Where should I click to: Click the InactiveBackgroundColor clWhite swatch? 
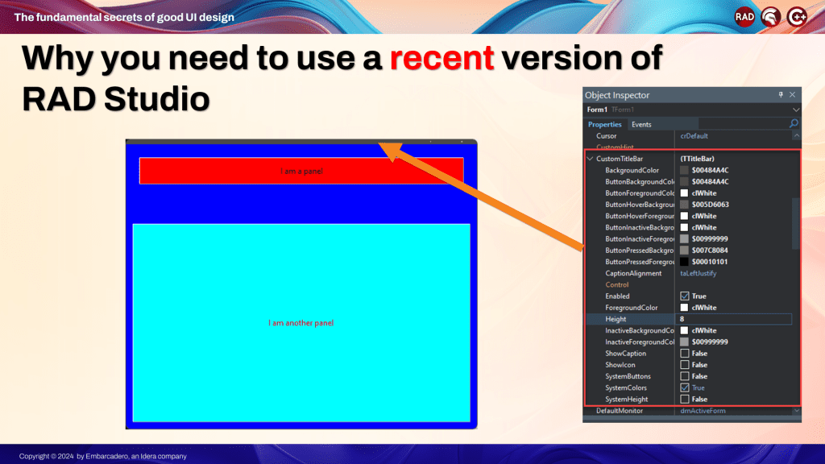pyautogui.click(x=684, y=330)
